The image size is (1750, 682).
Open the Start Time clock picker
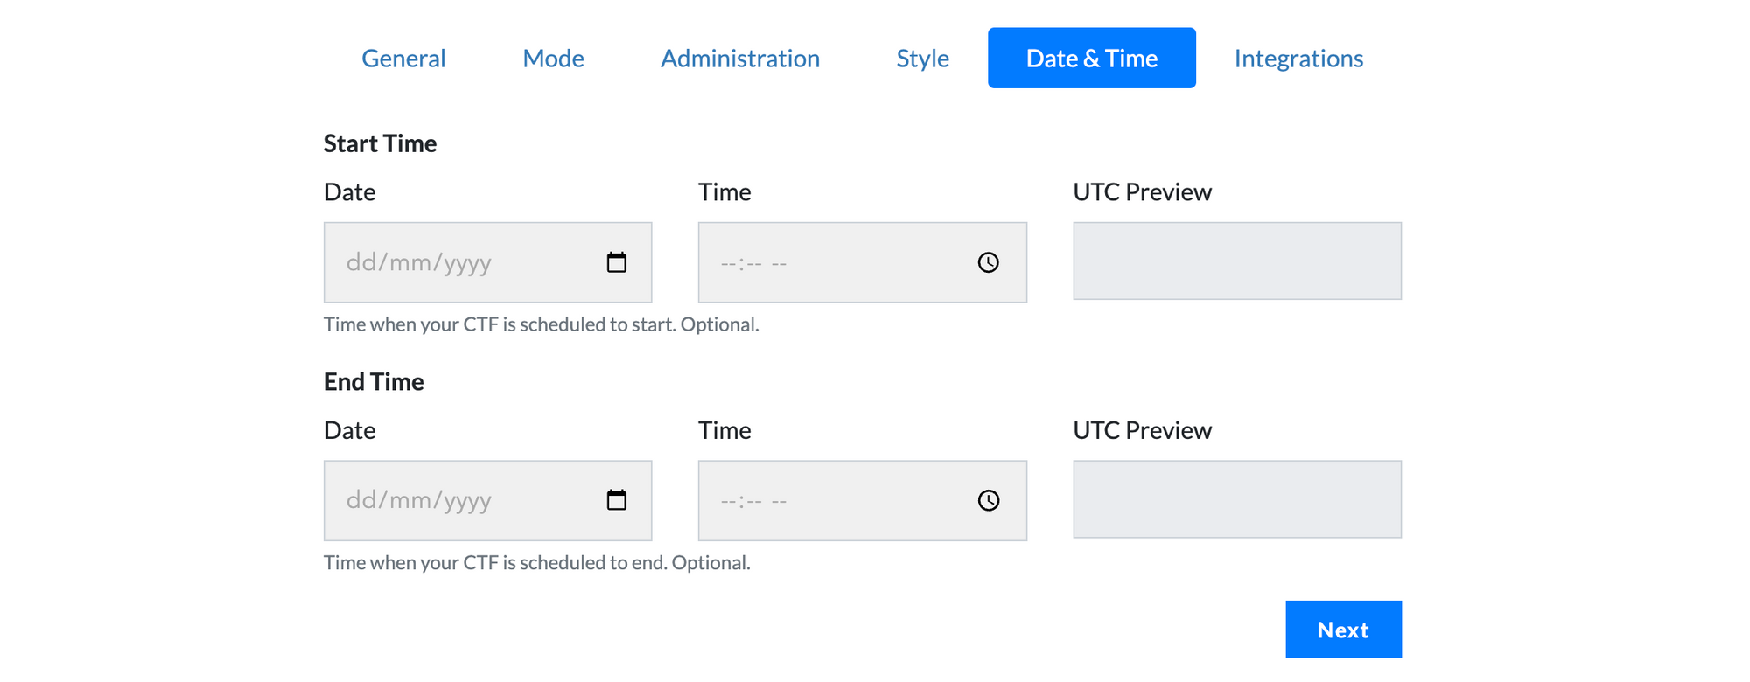point(989,261)
